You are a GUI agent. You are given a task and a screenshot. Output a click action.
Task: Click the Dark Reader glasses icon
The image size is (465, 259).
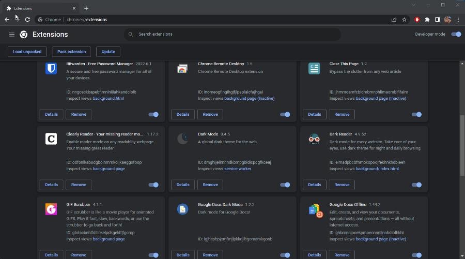314,139
